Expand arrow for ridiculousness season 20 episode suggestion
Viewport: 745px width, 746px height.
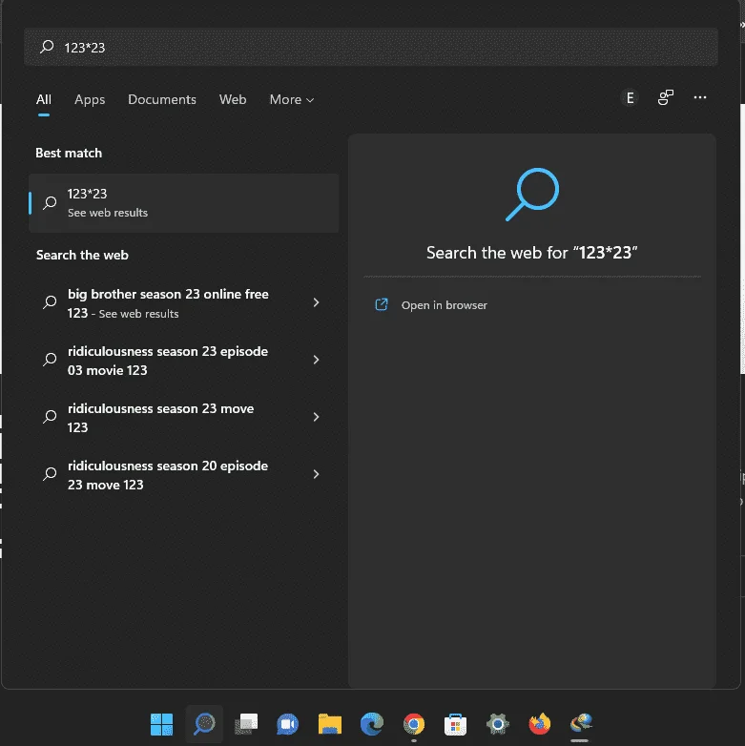pyautogui.click(x=316, y=474)
